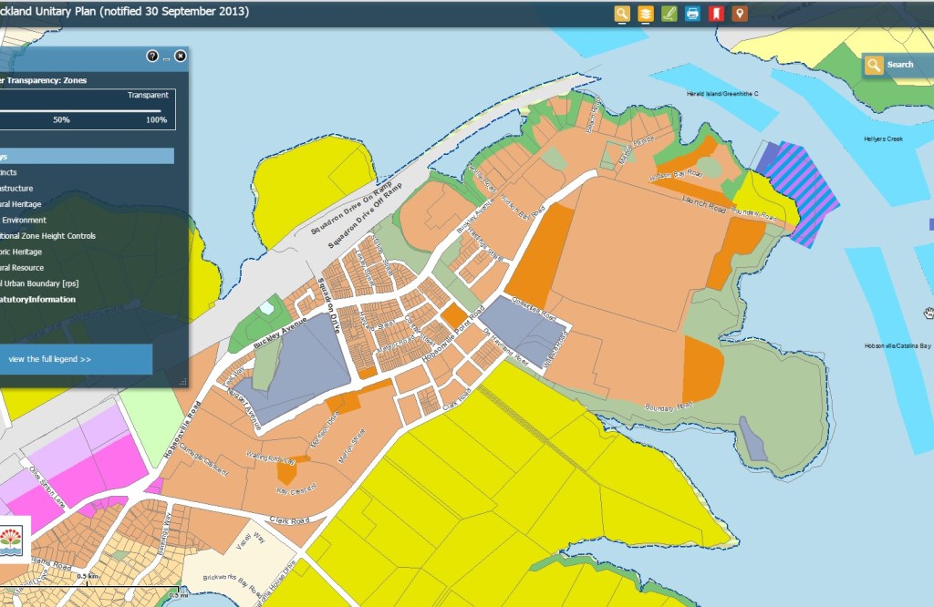Set transparency slider to 50%

point(62,111)
